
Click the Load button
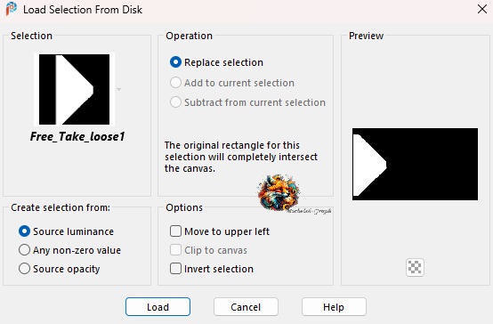click(x=158, y=307)
